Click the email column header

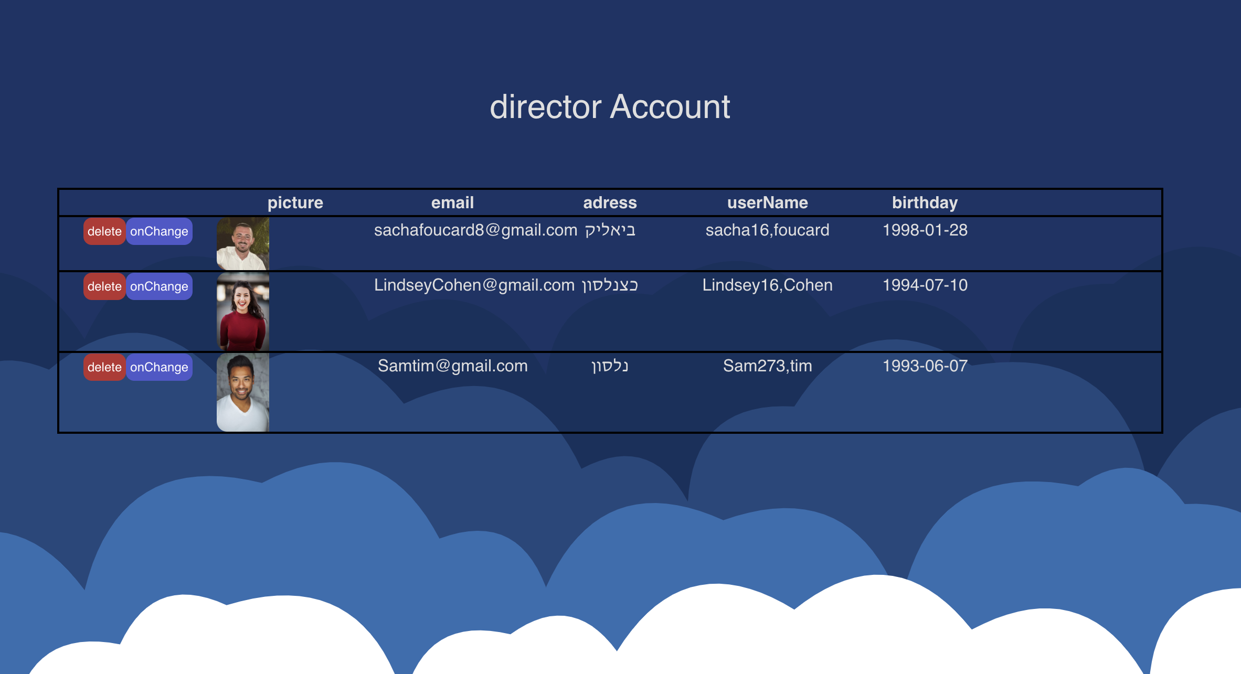click(x=452, y=203)
